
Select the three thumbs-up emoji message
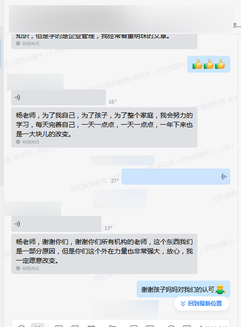pos(209,64)
